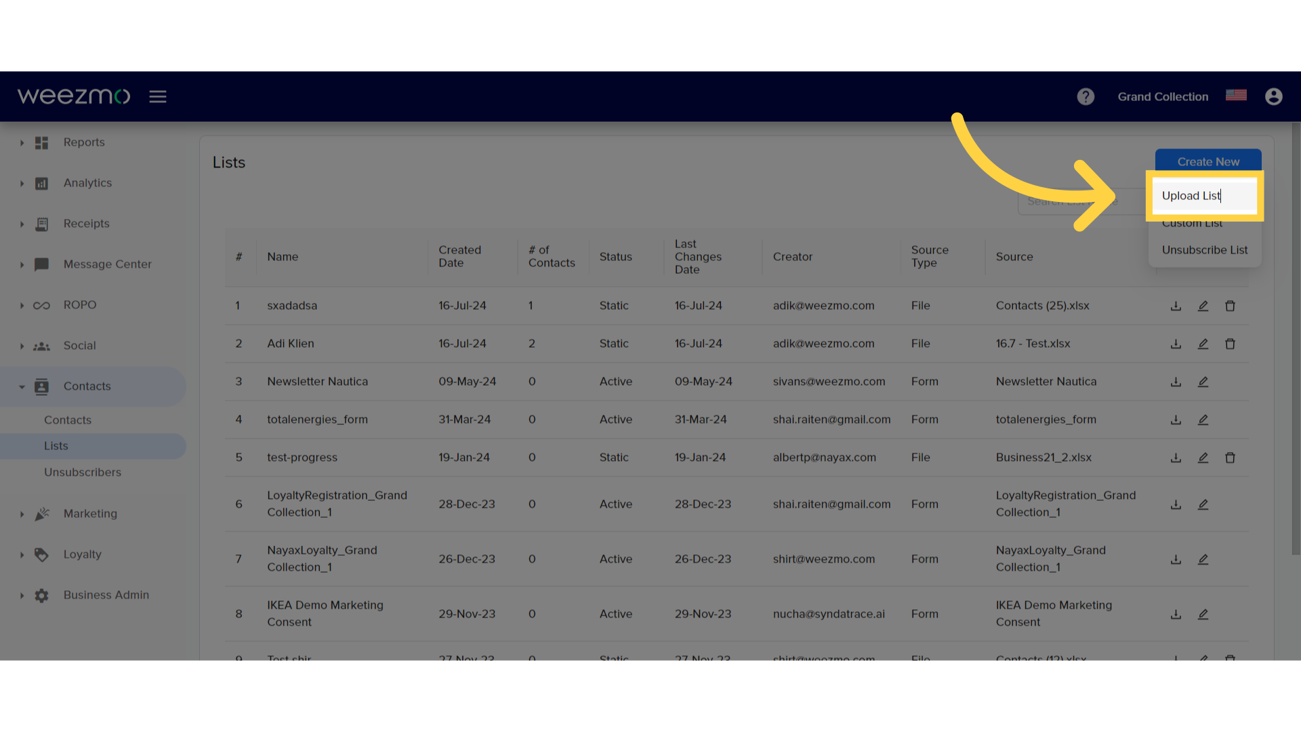Screen dimensions: 1301x732
Task: Edit the NayaxLoyalty_Grand Collection_1 list
Action: 1203,559
